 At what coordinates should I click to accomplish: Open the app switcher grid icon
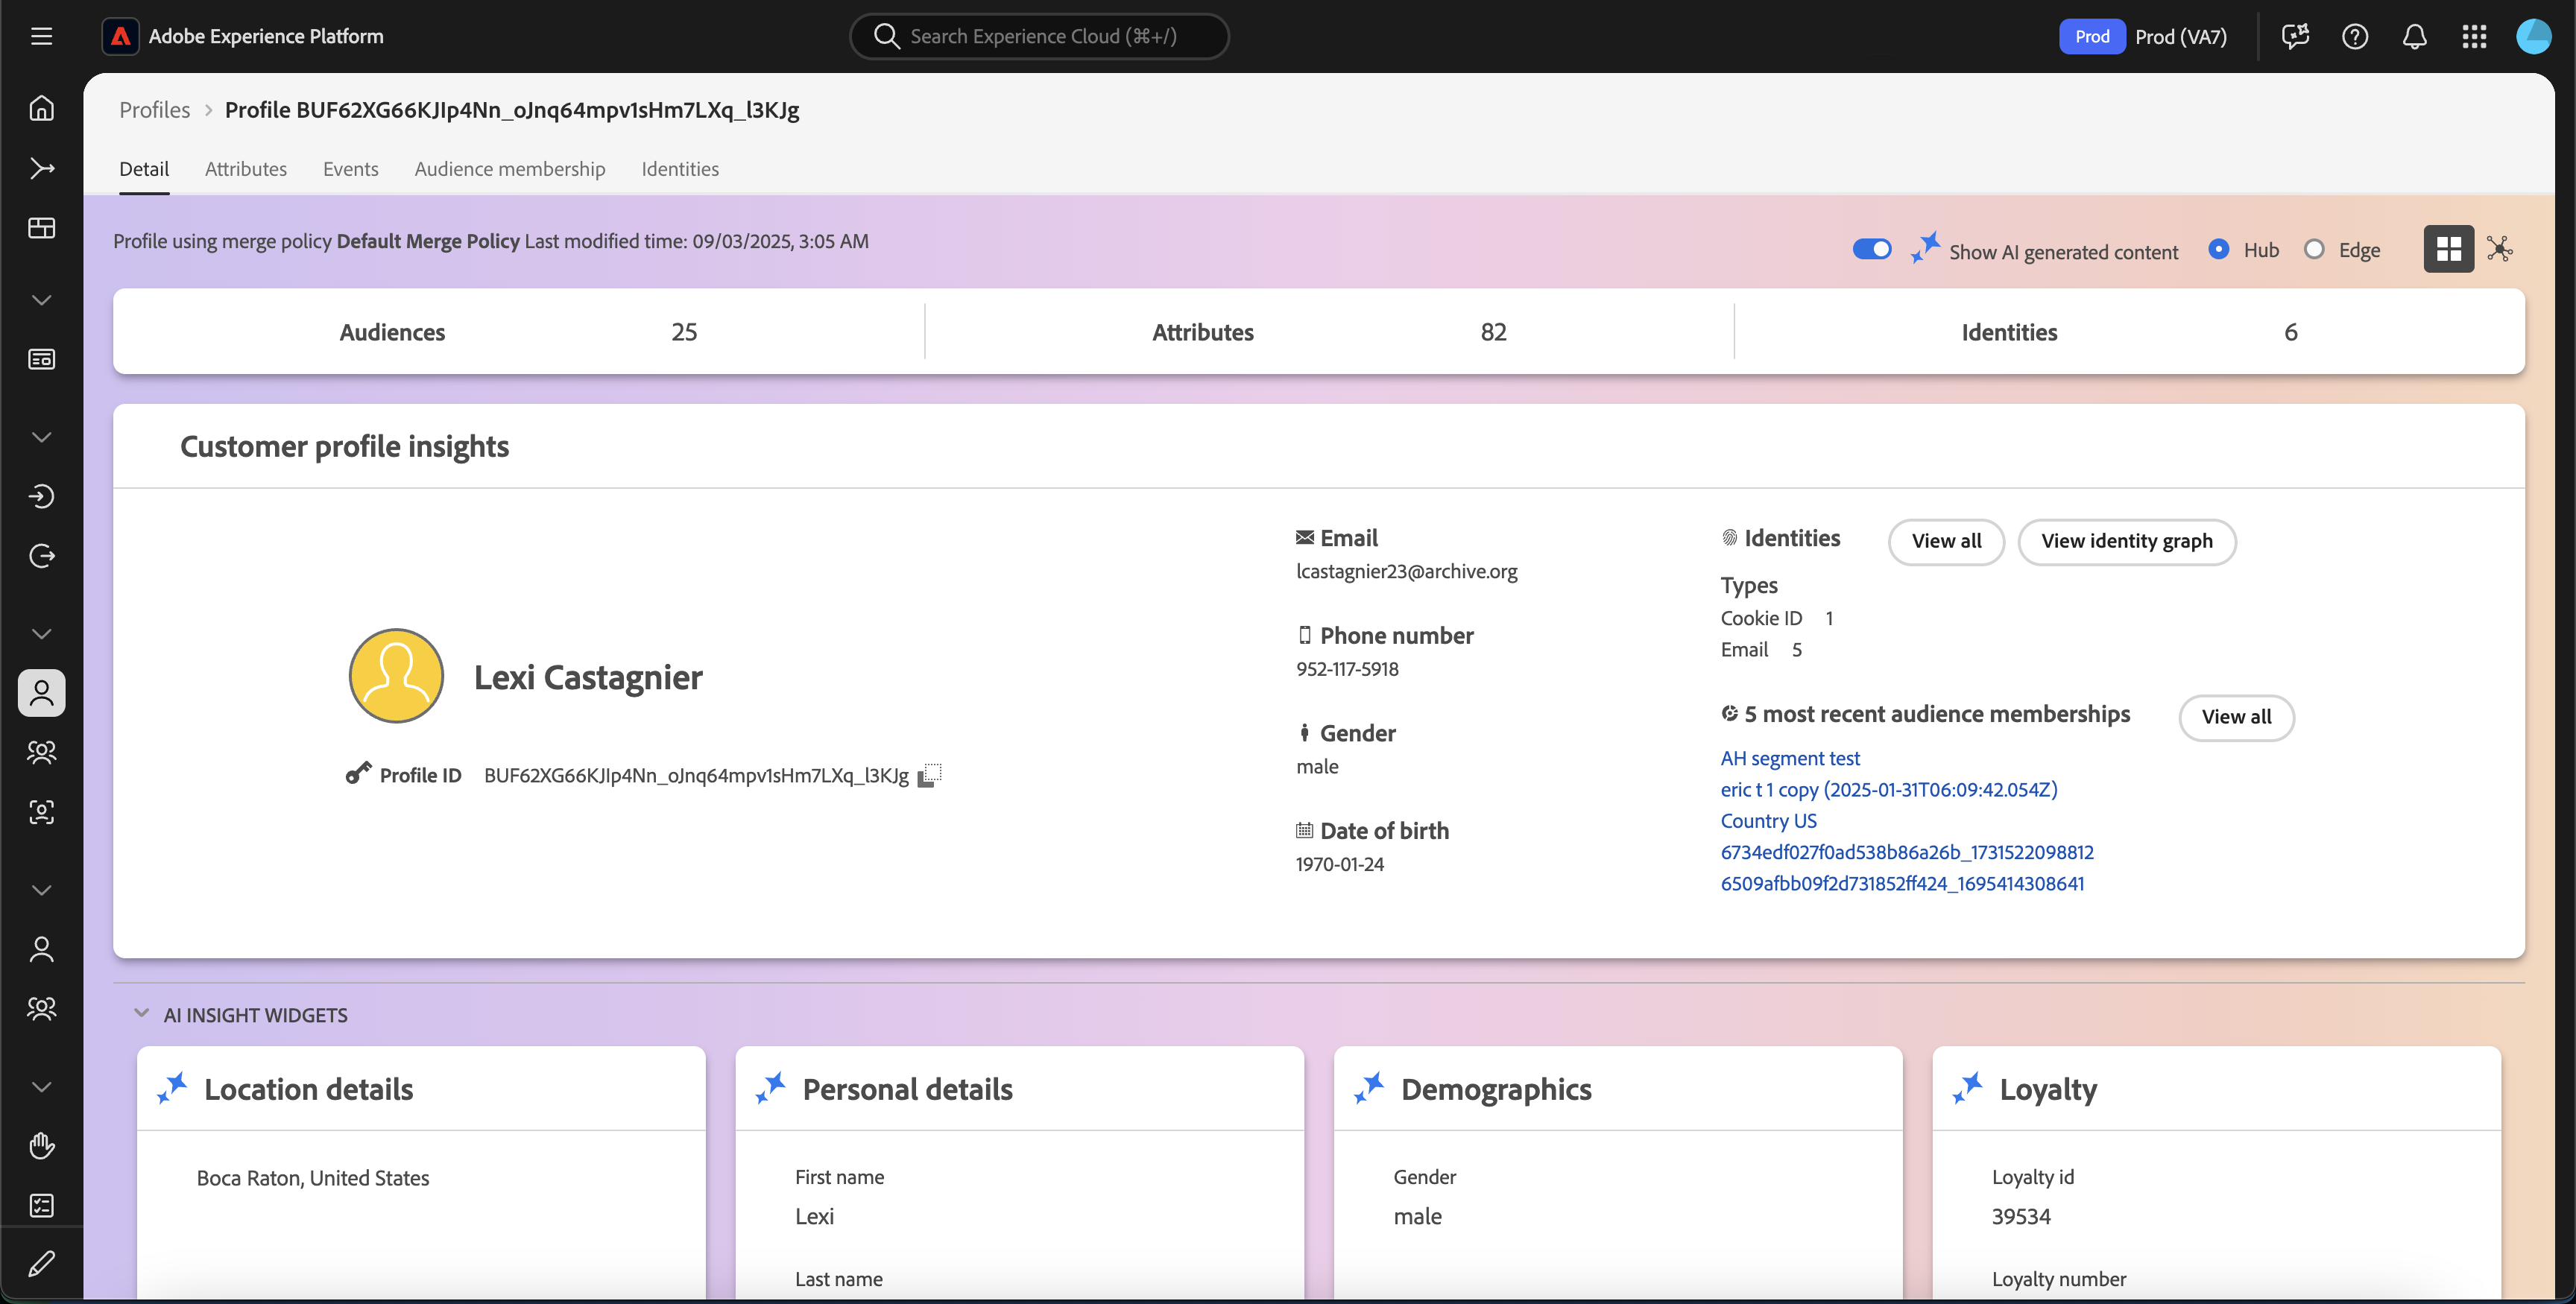click(2473, 37)
